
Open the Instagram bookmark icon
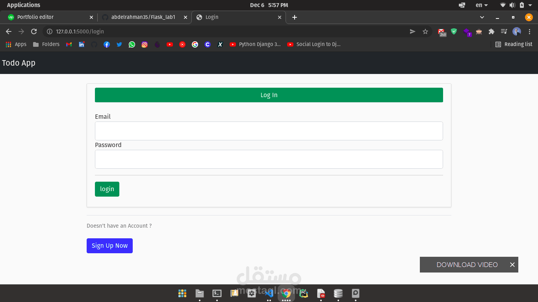144,44
